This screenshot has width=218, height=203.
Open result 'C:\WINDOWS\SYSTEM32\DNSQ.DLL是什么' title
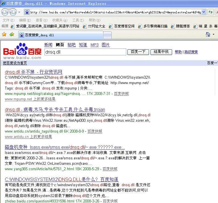(62, 179)
